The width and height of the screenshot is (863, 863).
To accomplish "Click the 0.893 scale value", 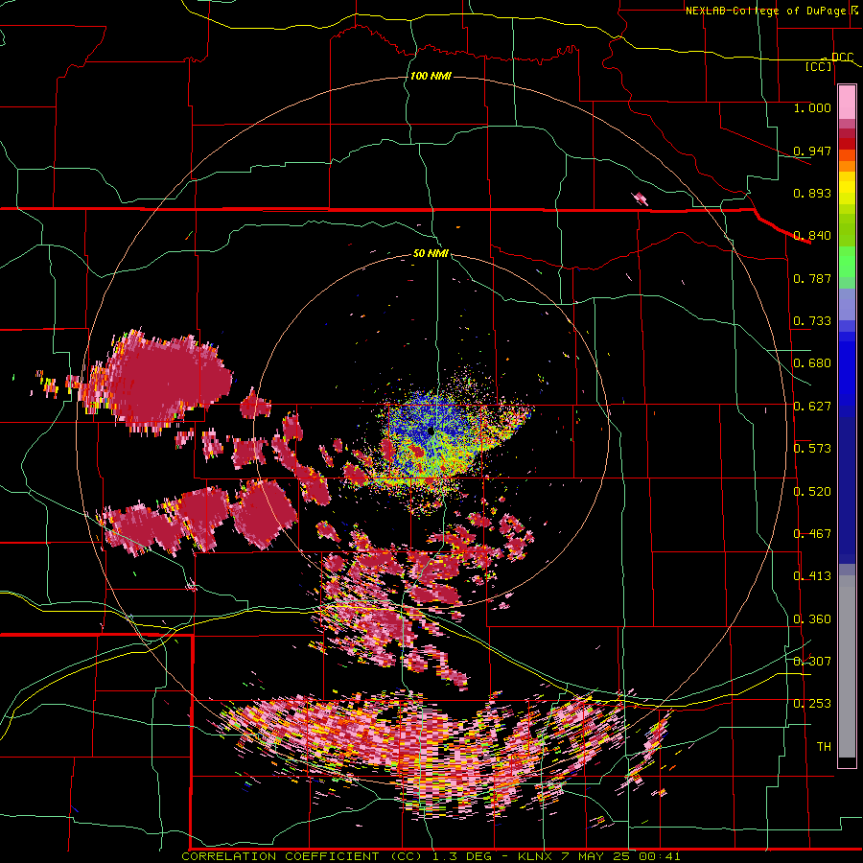I will click(812, 193).
